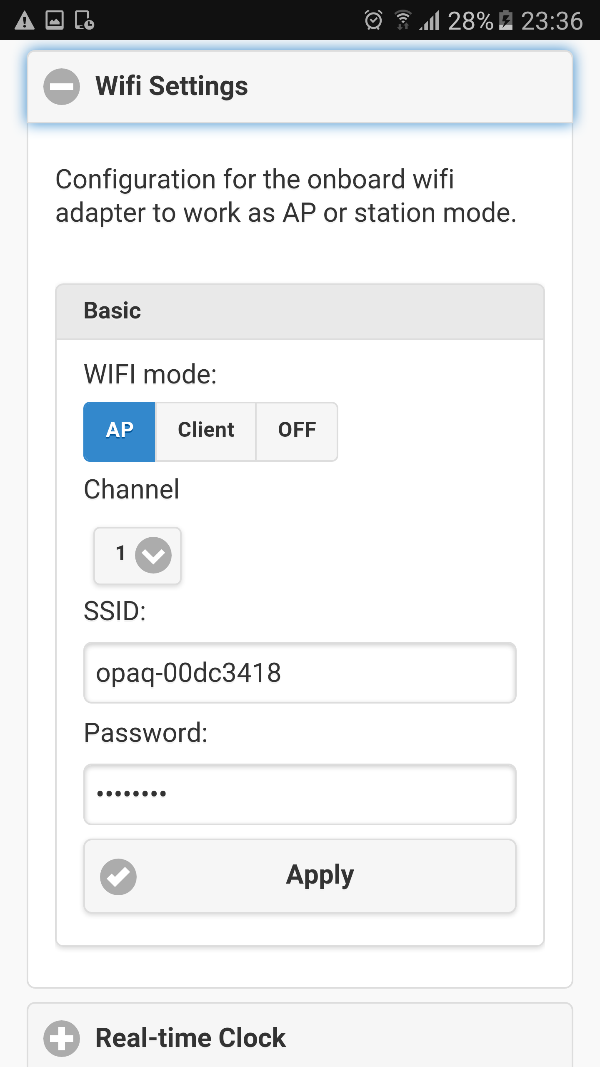Turn wifi mode OFF
The height and width of the screenshot is (1067, 600).
tap(297, 431)
